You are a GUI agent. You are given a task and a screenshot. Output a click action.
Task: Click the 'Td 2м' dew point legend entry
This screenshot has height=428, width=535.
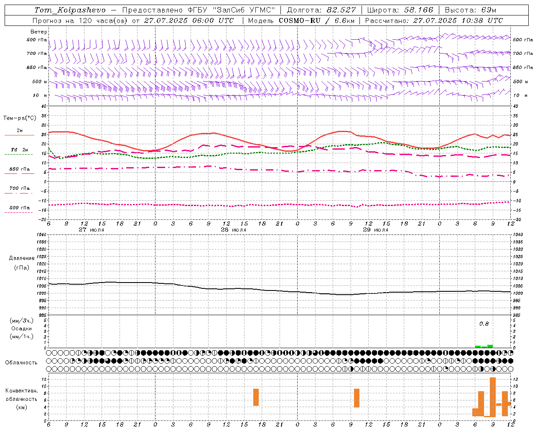coord(19,150)
